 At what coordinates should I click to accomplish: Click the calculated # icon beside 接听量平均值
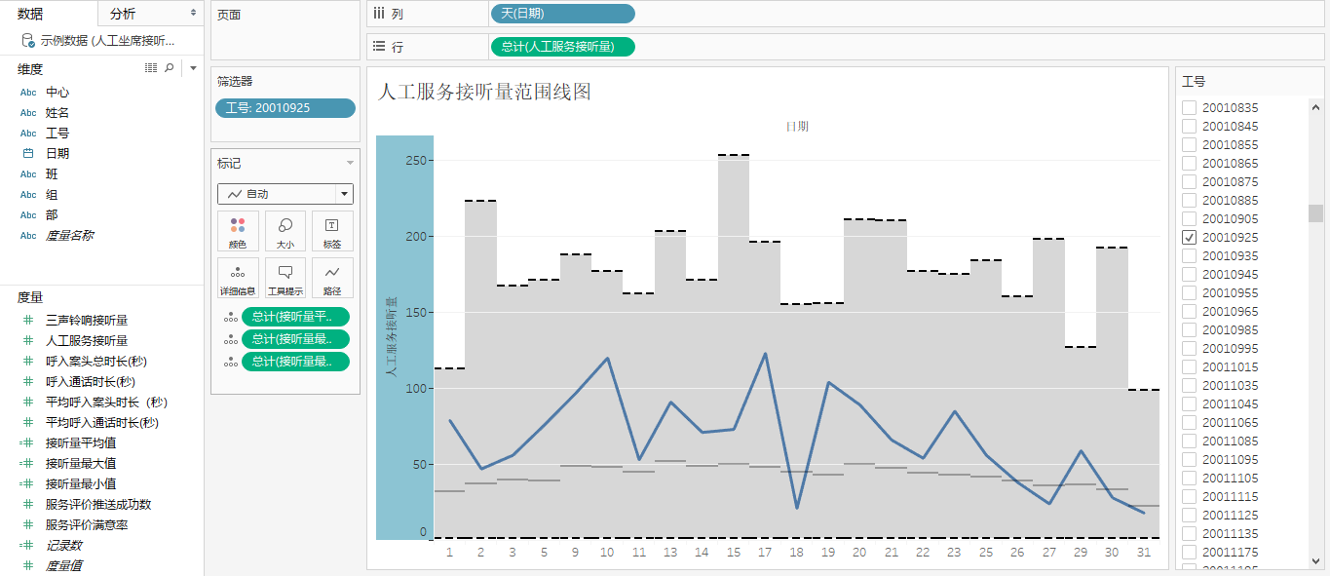[x=27, y=442]
